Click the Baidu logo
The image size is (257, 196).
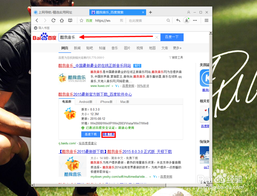click(44, 37)
